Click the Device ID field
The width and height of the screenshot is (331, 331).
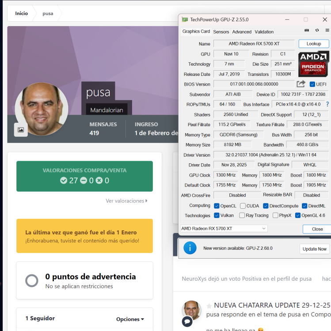pyautogui.click(x=303, y=94)
